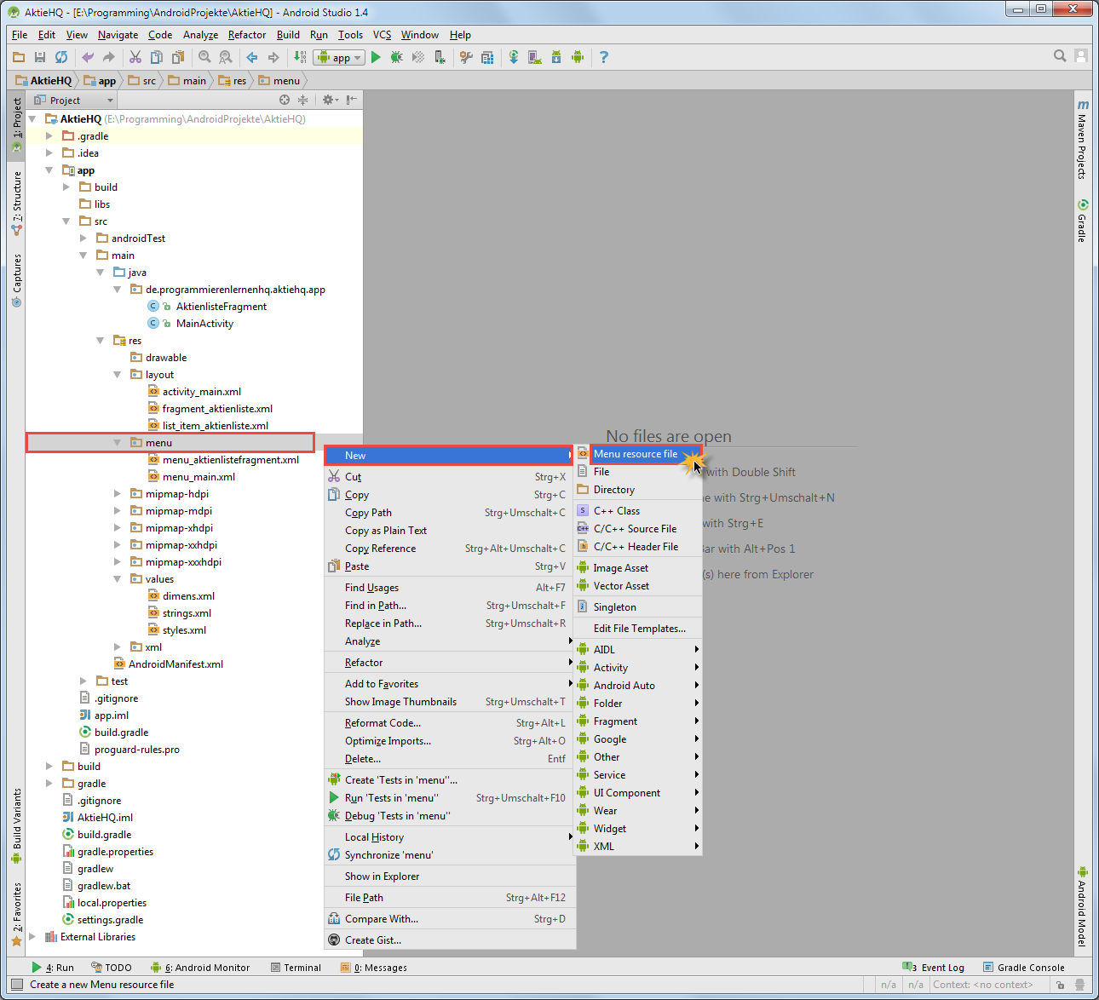This screenshot has width=1099, height=1000.
Task: Hide the Project panel with hide icon
Action: click(x=352, y=100)
